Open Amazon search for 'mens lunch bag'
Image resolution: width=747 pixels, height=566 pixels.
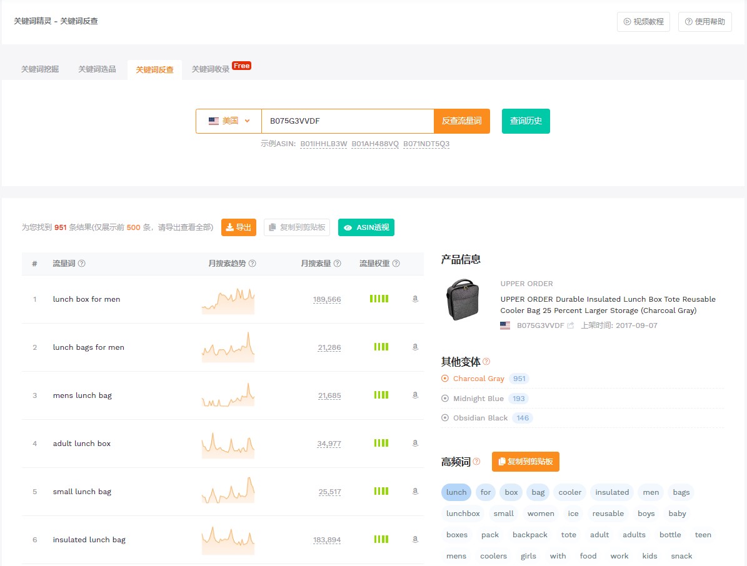[415, 395]
